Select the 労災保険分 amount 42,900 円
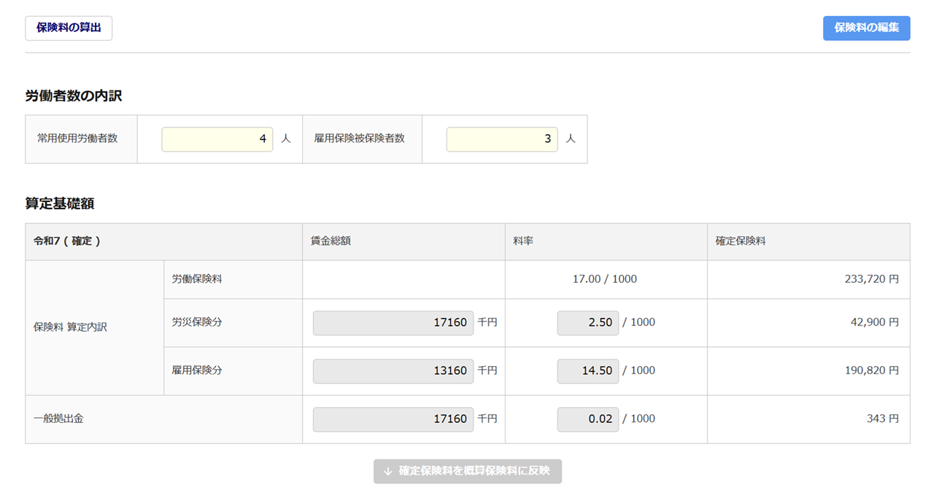This screenshot has height=493, width=934. click(874, 322)
